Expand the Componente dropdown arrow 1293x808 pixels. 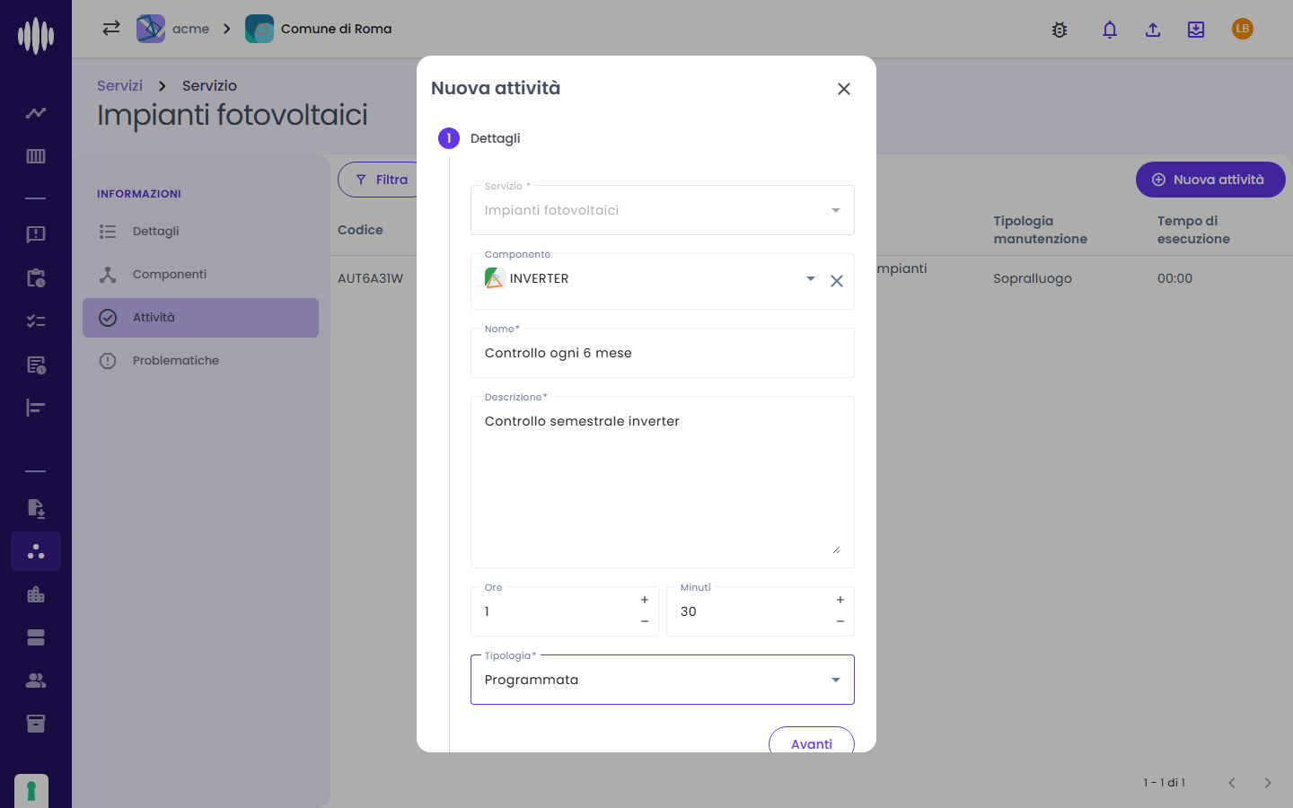(811, 279)
